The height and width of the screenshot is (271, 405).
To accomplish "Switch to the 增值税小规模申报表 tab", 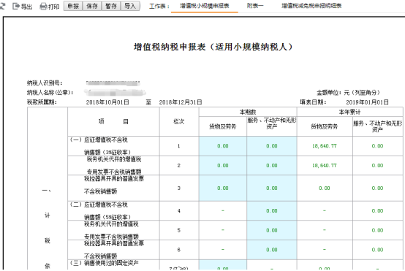I will pyautogui.click(x=204, y=6).
